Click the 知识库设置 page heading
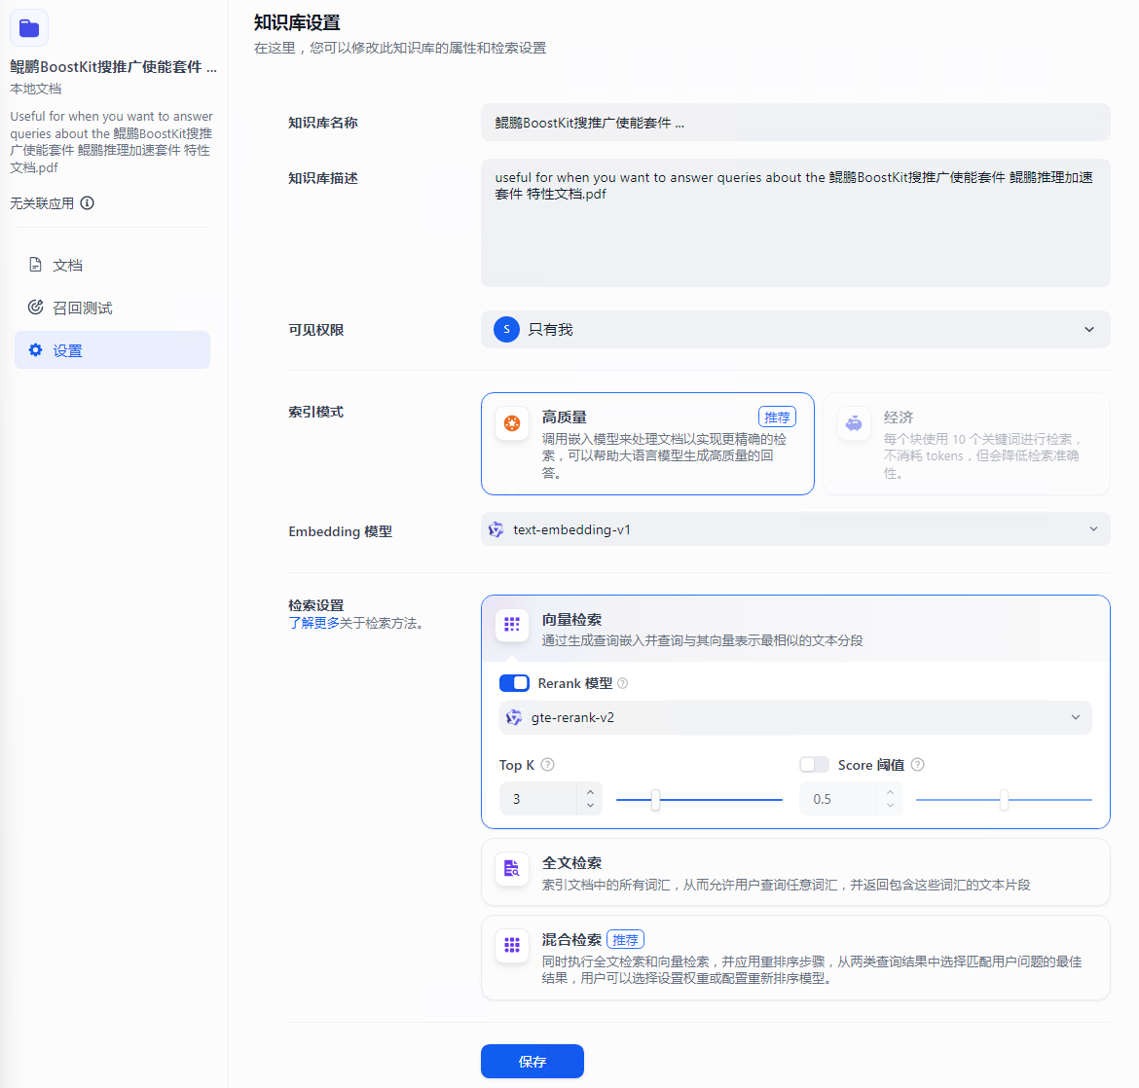Screen dimensions: 1139x1088 click(x=297, y=22)
